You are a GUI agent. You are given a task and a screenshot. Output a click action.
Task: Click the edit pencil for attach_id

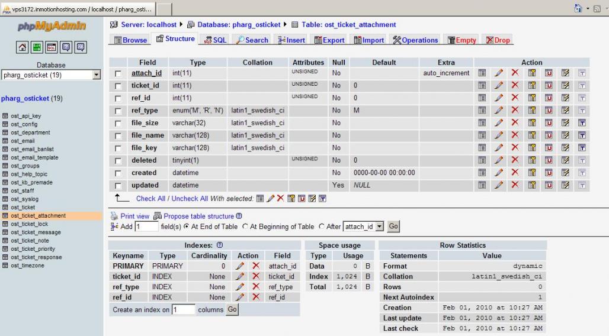(x=499, y=73)
